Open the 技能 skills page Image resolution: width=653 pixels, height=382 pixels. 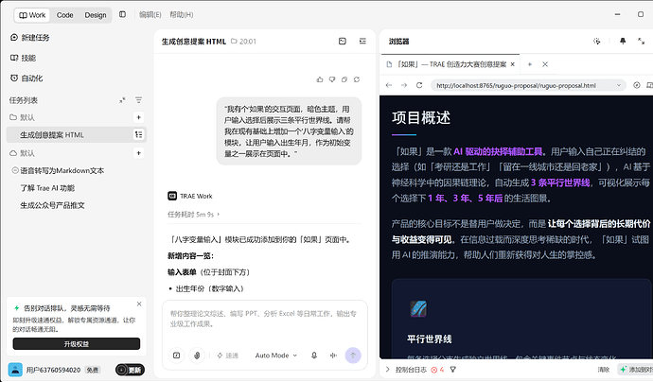click(23, 58)
